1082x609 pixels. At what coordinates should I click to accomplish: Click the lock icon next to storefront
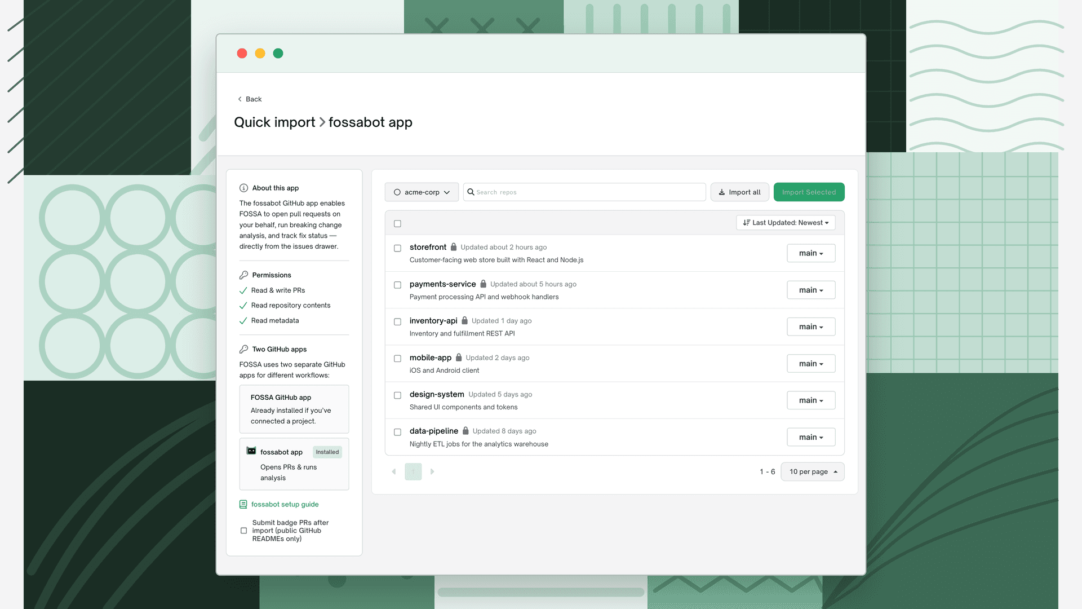point(454,247)
